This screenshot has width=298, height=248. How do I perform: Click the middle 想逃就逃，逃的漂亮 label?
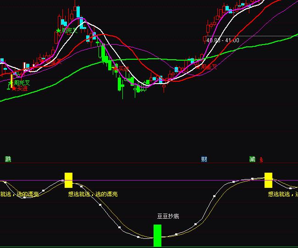(93, 194)
